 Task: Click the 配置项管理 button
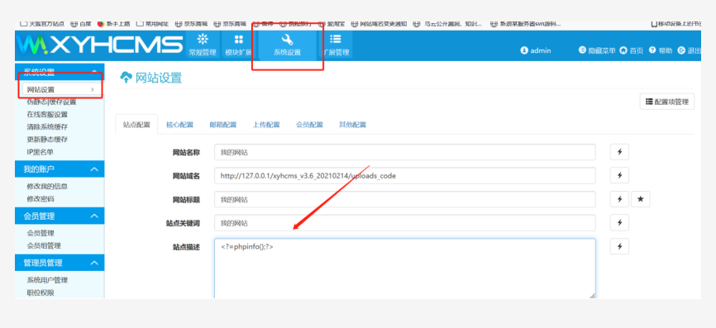pyautogui.click(x=667, y=102)
